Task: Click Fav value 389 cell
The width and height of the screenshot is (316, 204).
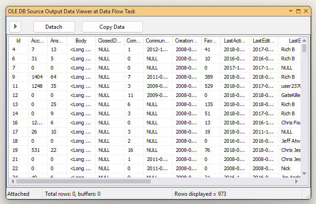Action: 211,77
